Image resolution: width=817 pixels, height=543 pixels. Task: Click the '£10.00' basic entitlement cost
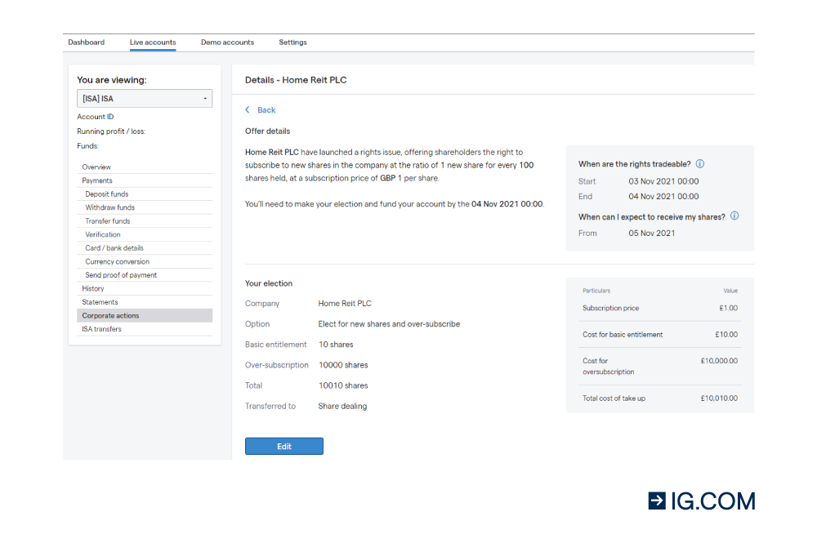726,335
